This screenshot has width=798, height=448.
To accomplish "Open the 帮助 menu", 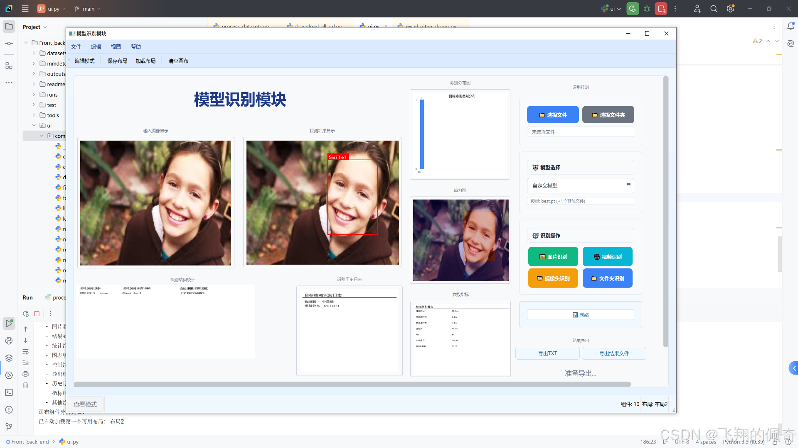I will coord(136,46).
